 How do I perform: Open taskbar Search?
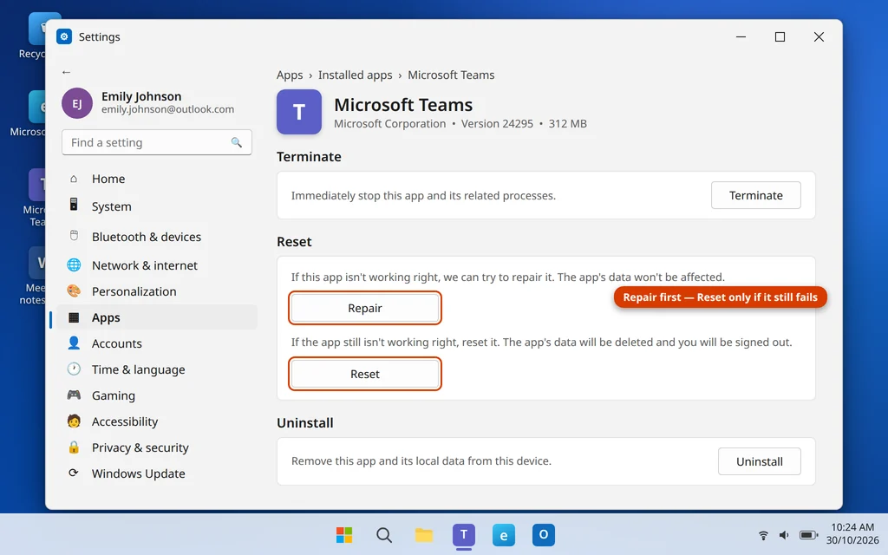tap(384, 534)
